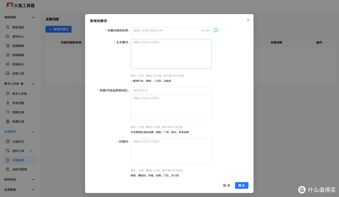The height and width of the screenshot is (197, 339).
Task: Close the 新增关键词 dialog
Action: pyautogui.click(x=248, y=20)
